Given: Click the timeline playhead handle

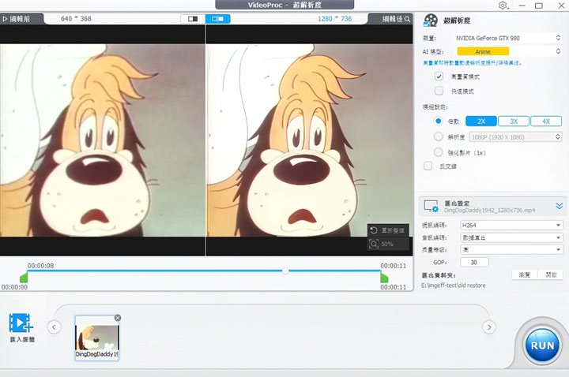Looking at the screenshot, I should point(285,271).
